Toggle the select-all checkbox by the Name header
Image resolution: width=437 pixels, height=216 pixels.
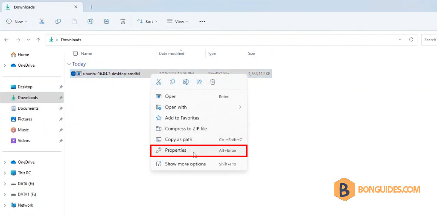(x=75, y=53)
